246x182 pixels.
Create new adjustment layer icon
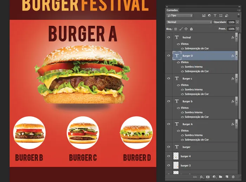[214, 177]
